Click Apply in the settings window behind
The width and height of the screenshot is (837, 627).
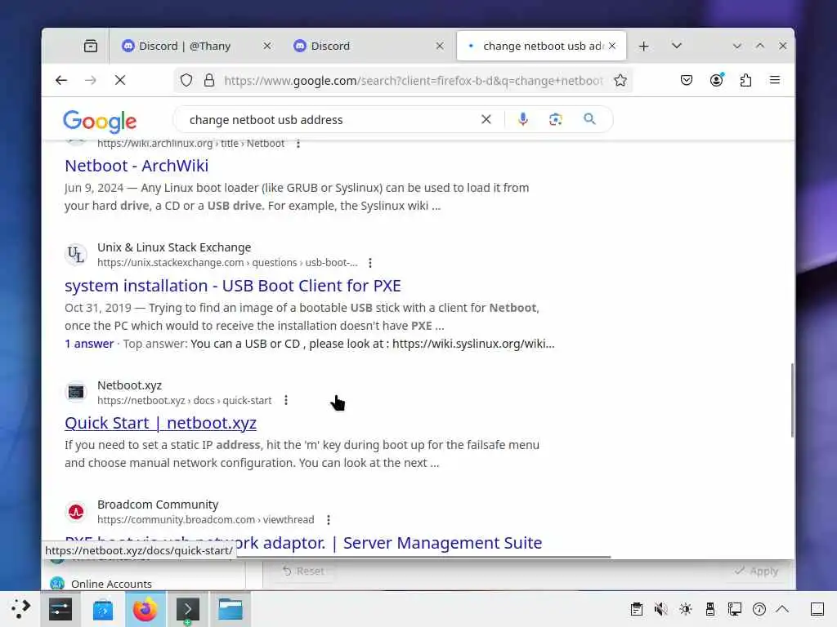point(756,571)
